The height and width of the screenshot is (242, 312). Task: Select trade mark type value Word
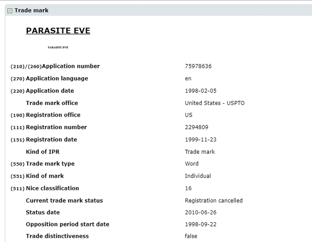point(192,164)
